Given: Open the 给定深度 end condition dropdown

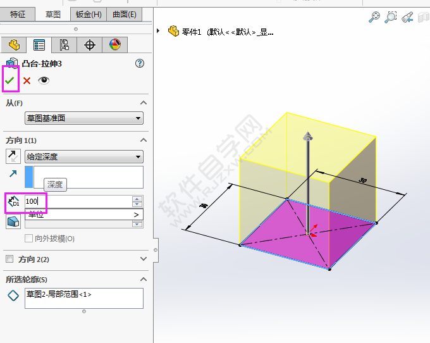Looking at the screenshot, I should click(83, 157).
